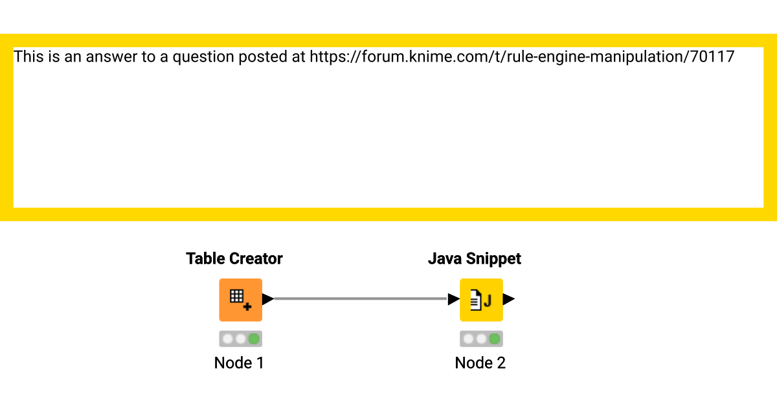Click the green status light under Java Snippet
Screen dimensions: 777x408
point(495,338)
